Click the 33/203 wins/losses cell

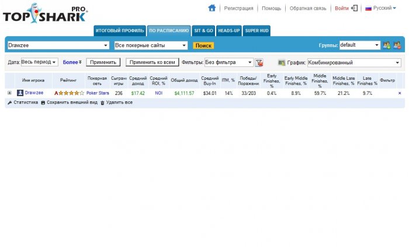pos(248,93)
